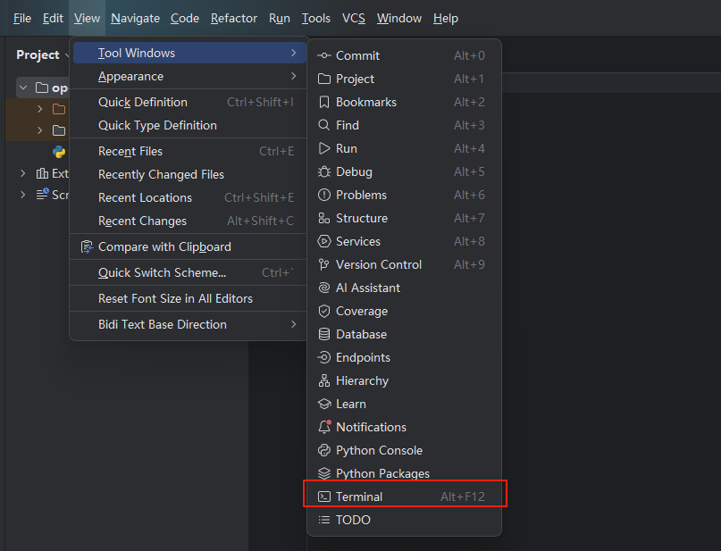The image size is (721, 551).
Task: Choose Quick Type Definition
Action: coord(189,125)
